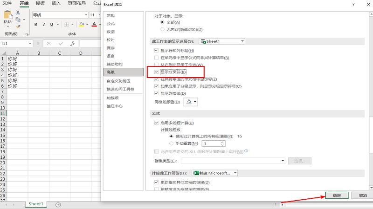The width and height of the screenshot is (373, 209).
Task: Toggle Bold formatting in the ribbon
Action: click(36, 24)
